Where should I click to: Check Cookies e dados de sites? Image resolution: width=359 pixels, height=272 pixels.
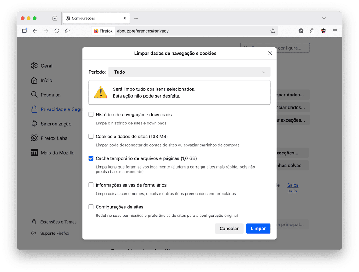(x=91, y=137)
